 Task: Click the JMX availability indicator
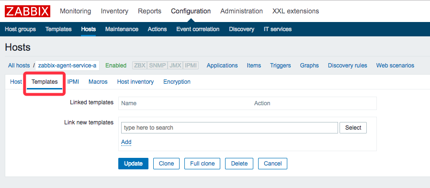coord(175,66)
